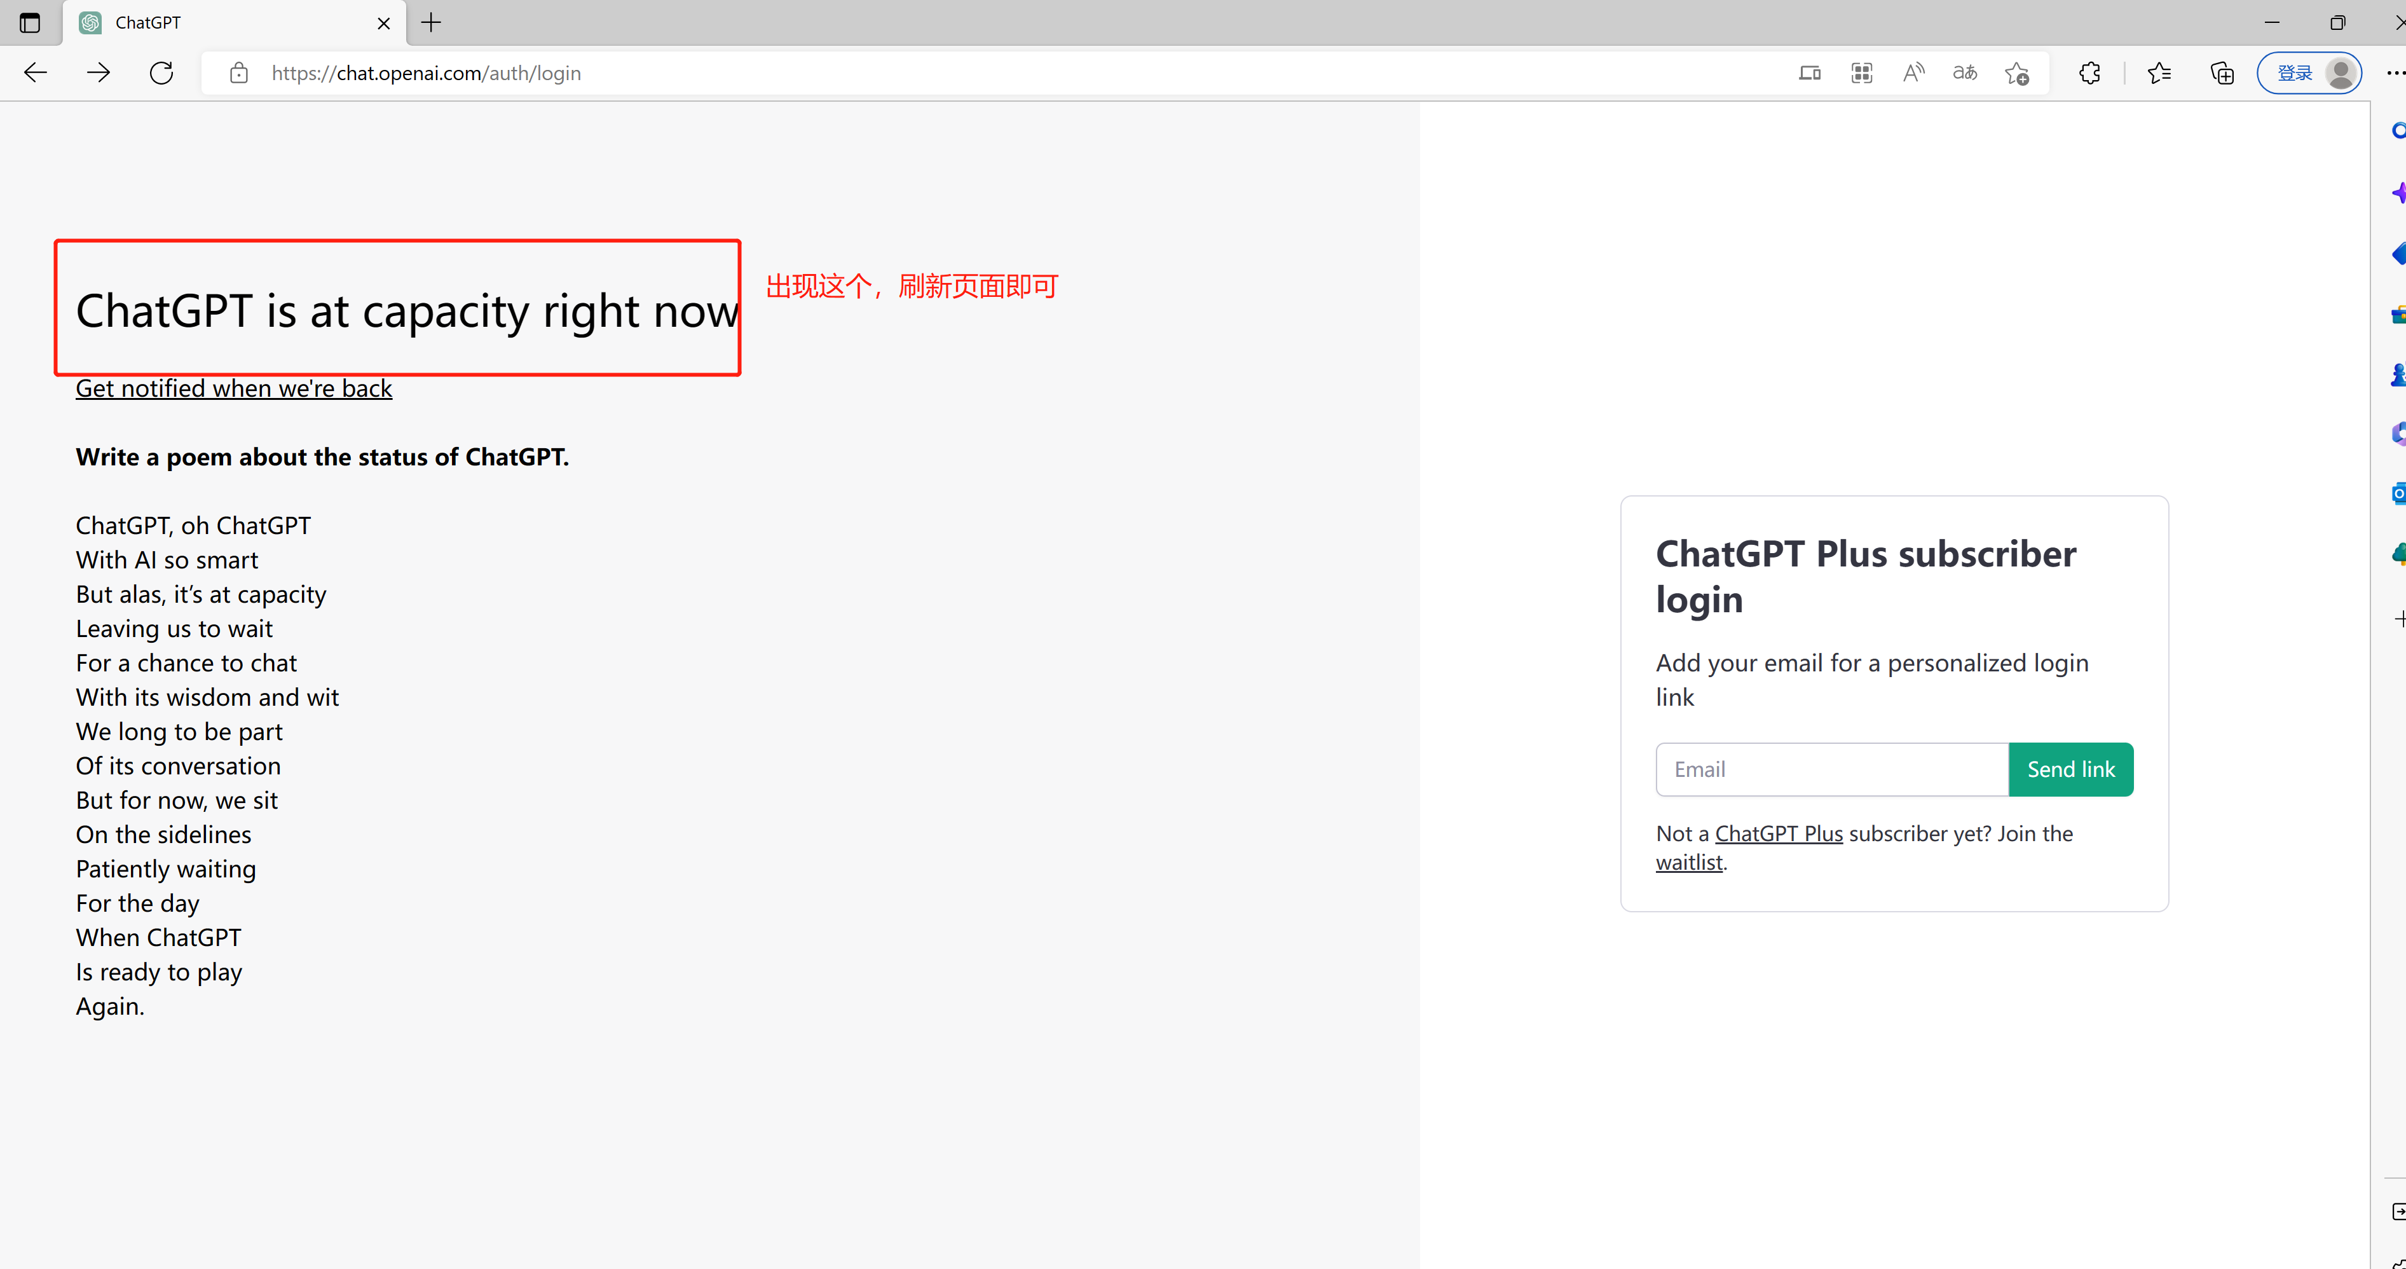2406x1269 pixels.
Task: Translate this page icon
Action: (x=1965, y=73)
